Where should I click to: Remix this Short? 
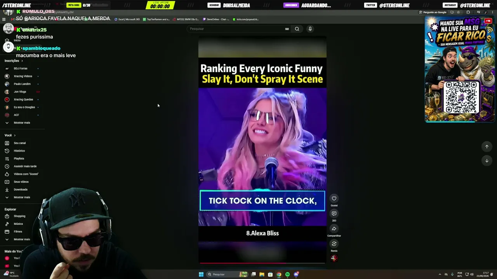334,244
